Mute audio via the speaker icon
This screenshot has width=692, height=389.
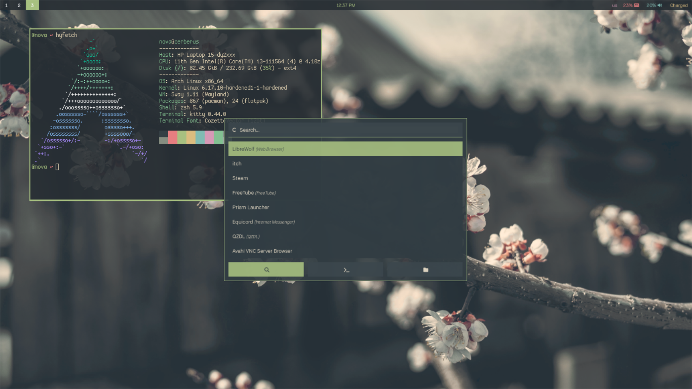pyautogui.click(x=661, y=5)
